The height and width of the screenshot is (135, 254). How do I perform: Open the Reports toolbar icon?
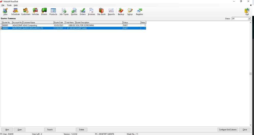[111, 12]
